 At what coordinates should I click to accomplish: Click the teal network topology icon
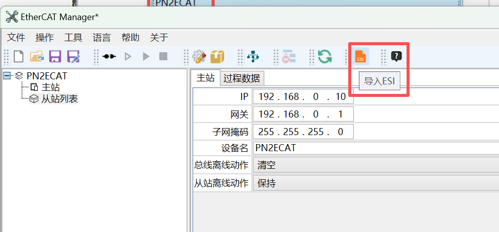253,57
